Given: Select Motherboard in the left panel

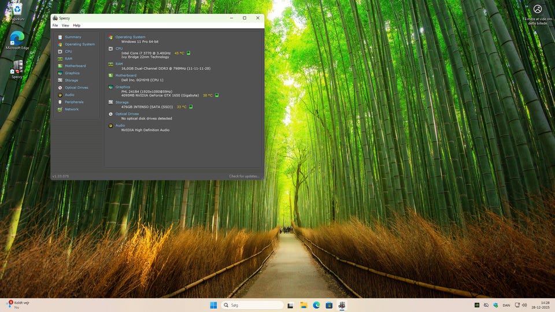Looking at the screenshot, I should pos(75,66).
